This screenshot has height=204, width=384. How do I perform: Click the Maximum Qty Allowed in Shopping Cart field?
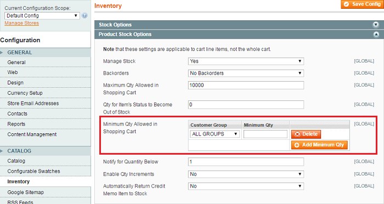tap(246, 85)
